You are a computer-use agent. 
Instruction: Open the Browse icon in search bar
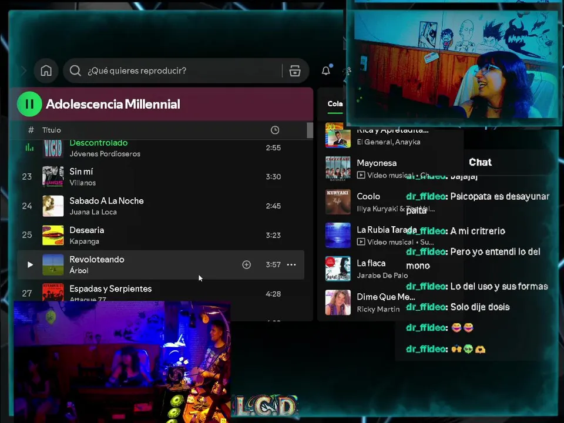[295, 71]
